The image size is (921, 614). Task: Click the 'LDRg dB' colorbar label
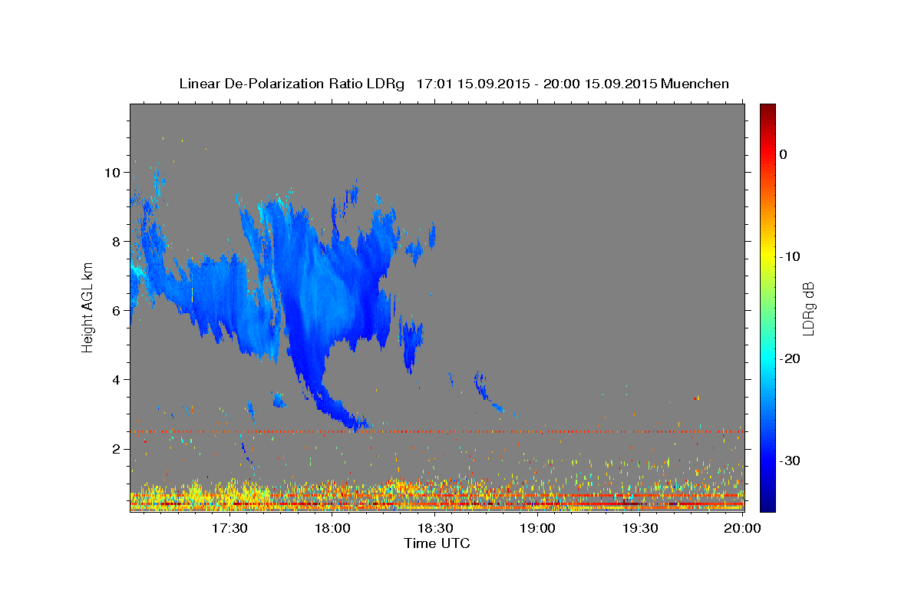(808, 309)
